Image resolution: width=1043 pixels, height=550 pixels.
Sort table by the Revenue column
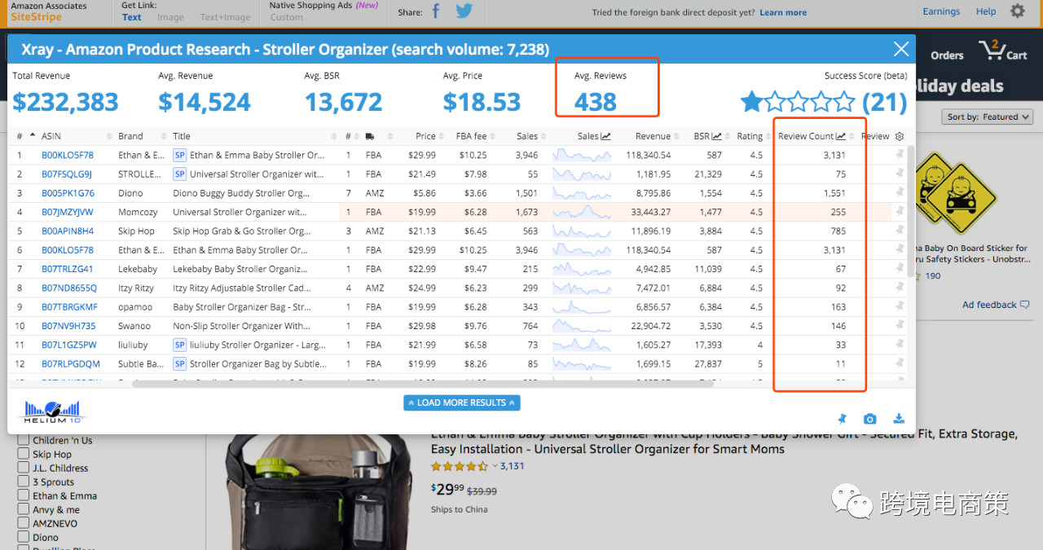point(653,136)
